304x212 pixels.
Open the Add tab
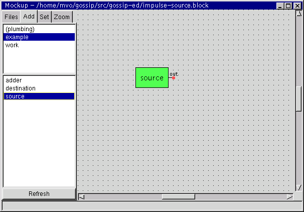point(29,17)
